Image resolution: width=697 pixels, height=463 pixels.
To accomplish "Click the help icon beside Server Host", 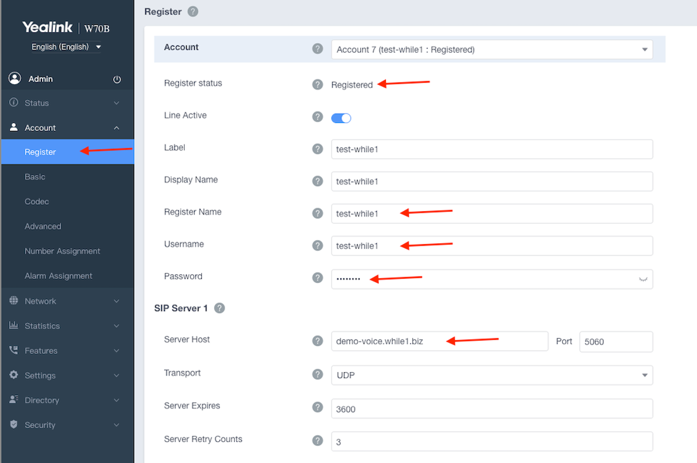I will click(318, 341).
